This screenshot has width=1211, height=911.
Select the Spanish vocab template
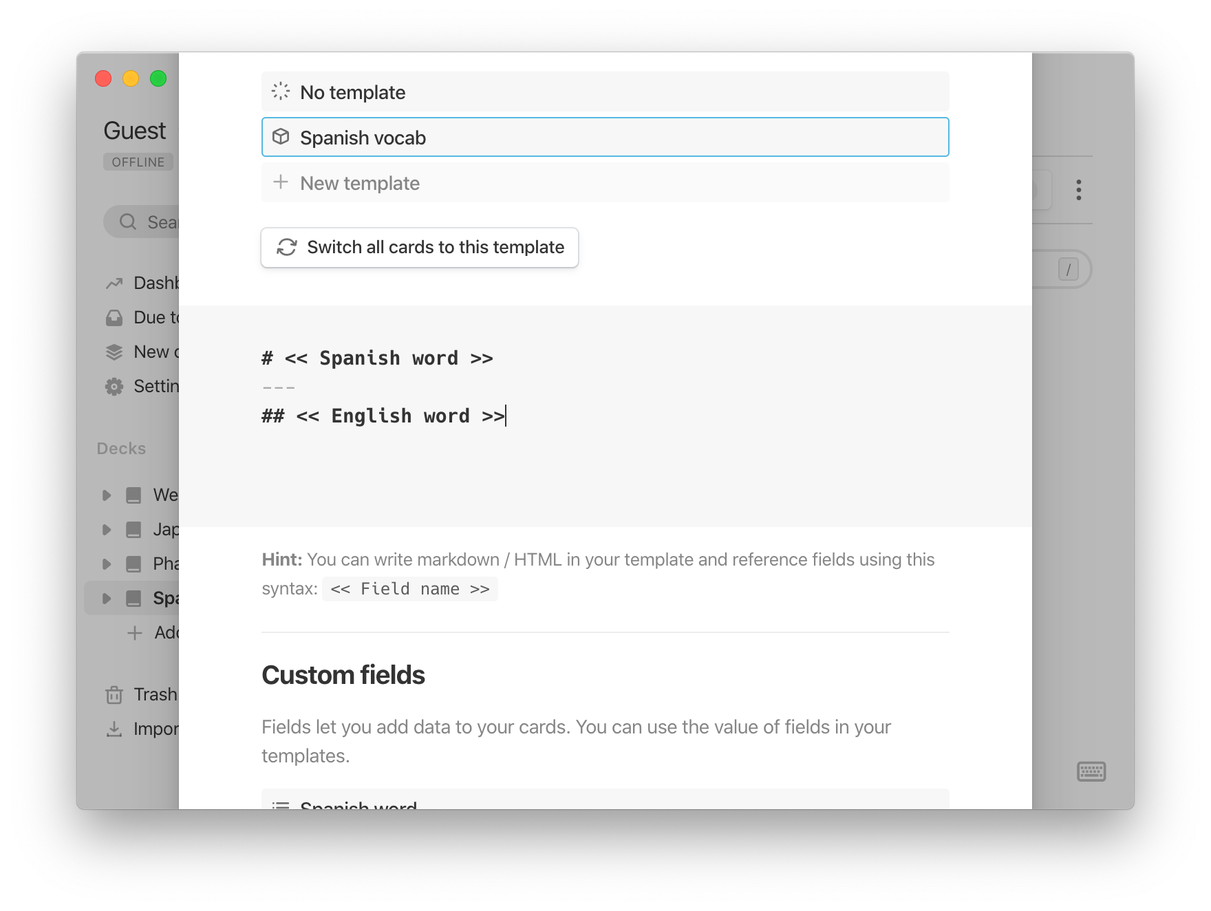point(605,137)
